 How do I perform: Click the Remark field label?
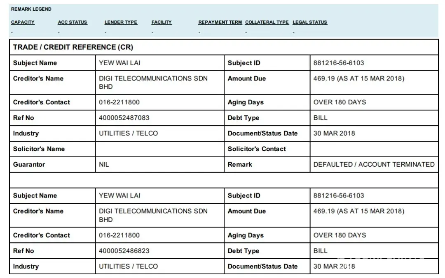tap(240, 164)
